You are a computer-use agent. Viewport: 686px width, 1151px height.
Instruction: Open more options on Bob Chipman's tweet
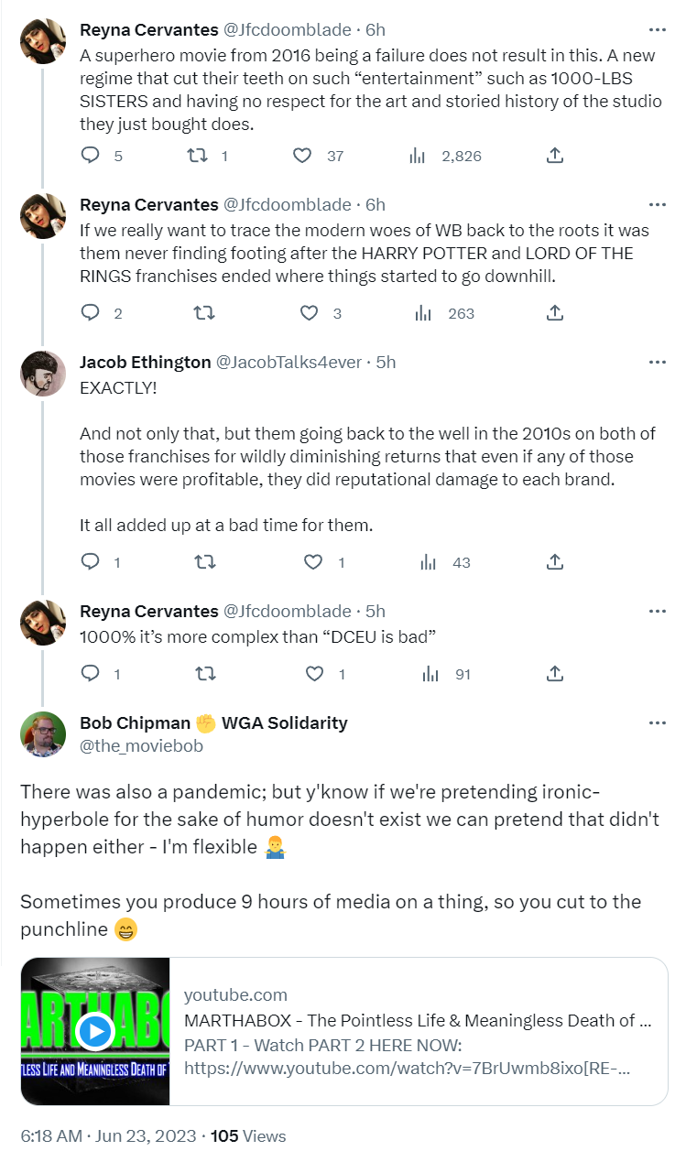coord(658,722)
